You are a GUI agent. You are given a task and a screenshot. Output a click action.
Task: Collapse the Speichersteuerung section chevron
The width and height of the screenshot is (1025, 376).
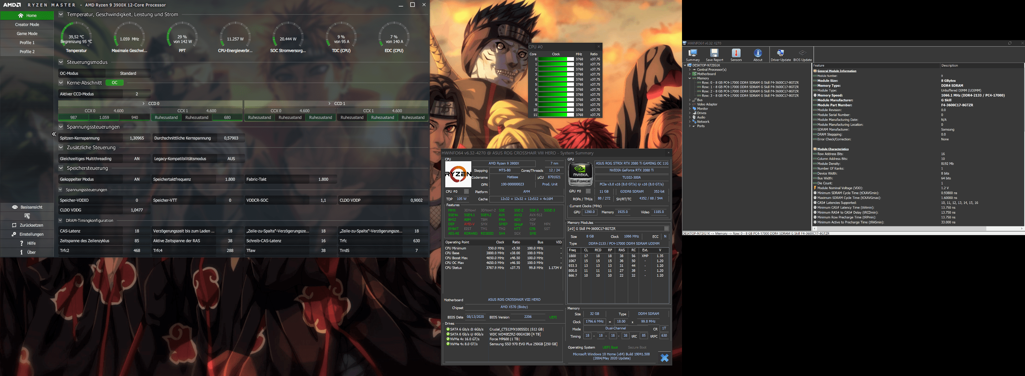pos(61,168)
